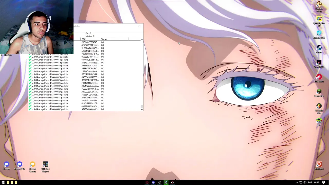This screenshot has height=185, width=329.
Task: Select the LUZ desktop icon
Action: coord(319,122)
